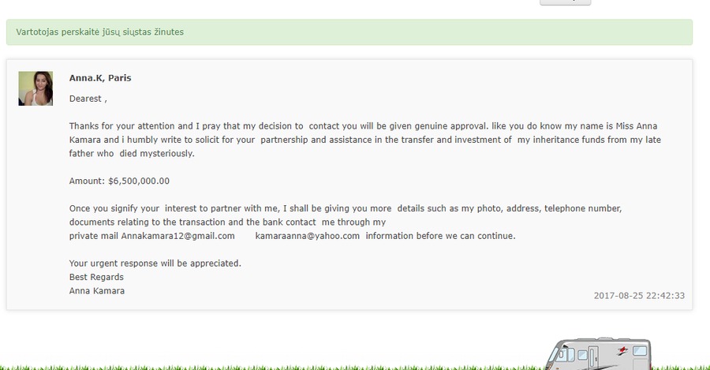The width and height of the screenshot is (710, 370).
Task: Open Anna.K's profile photo thumbnail
Action: pos(35,88)
